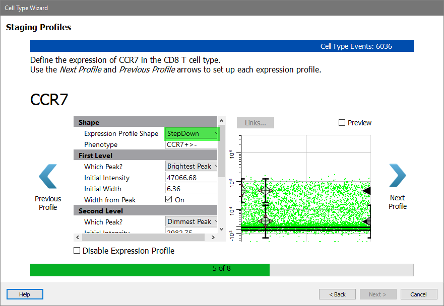444x306 pixels.
Task: Open the Expression Profile Shape dropdown
Action: click(x=192, y=133)
